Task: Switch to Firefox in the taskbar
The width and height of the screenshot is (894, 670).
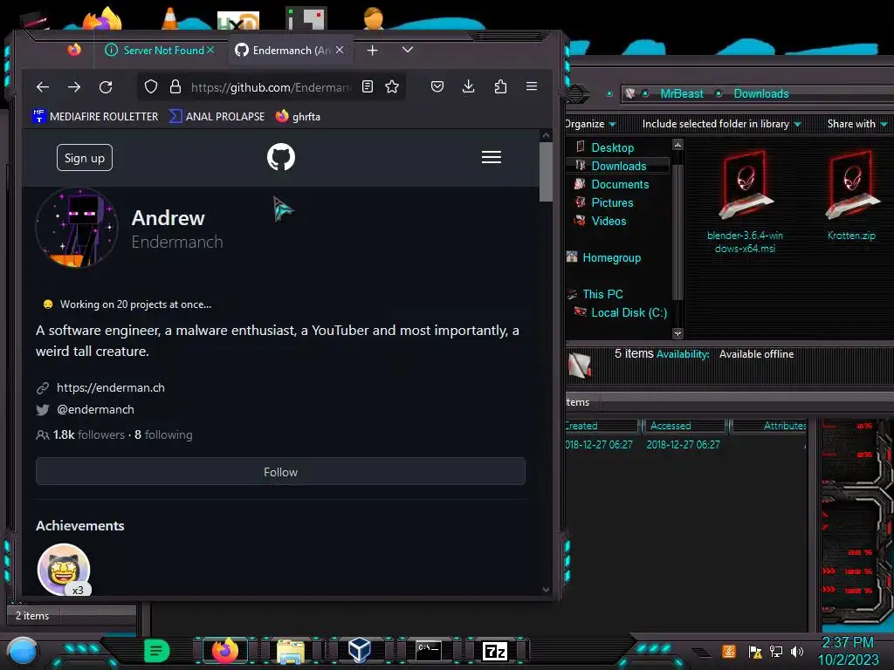Action: pyautogui.click(x=225, y=651)
